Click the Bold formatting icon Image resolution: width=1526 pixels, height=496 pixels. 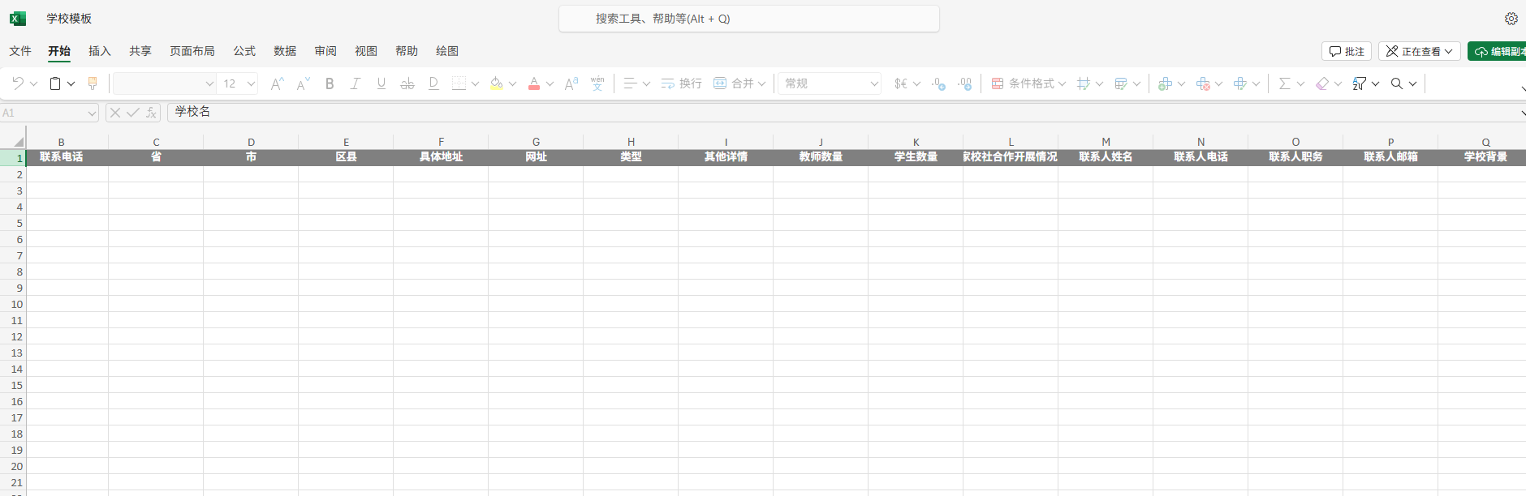click(x=330, y=83)
